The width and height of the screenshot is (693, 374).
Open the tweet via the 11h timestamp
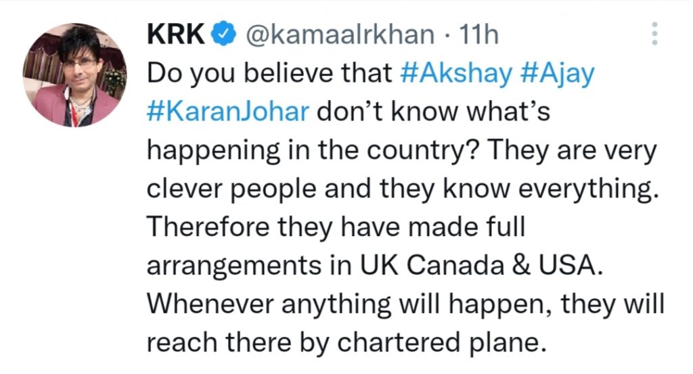point(479,34)
